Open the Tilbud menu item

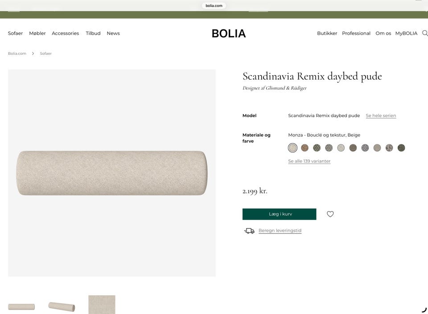(93, 33)
